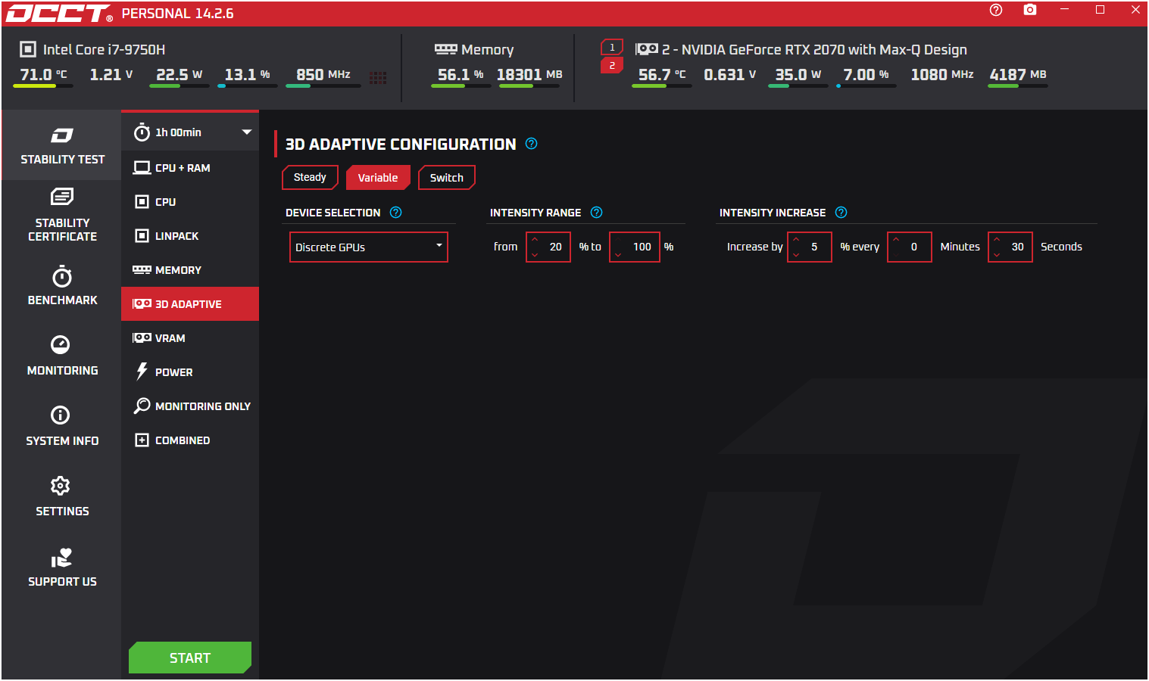Viewport: 1149px width, 681px height.
Task: Click the CPU voltage 1.21 V reading
Action: click(111, 75)
